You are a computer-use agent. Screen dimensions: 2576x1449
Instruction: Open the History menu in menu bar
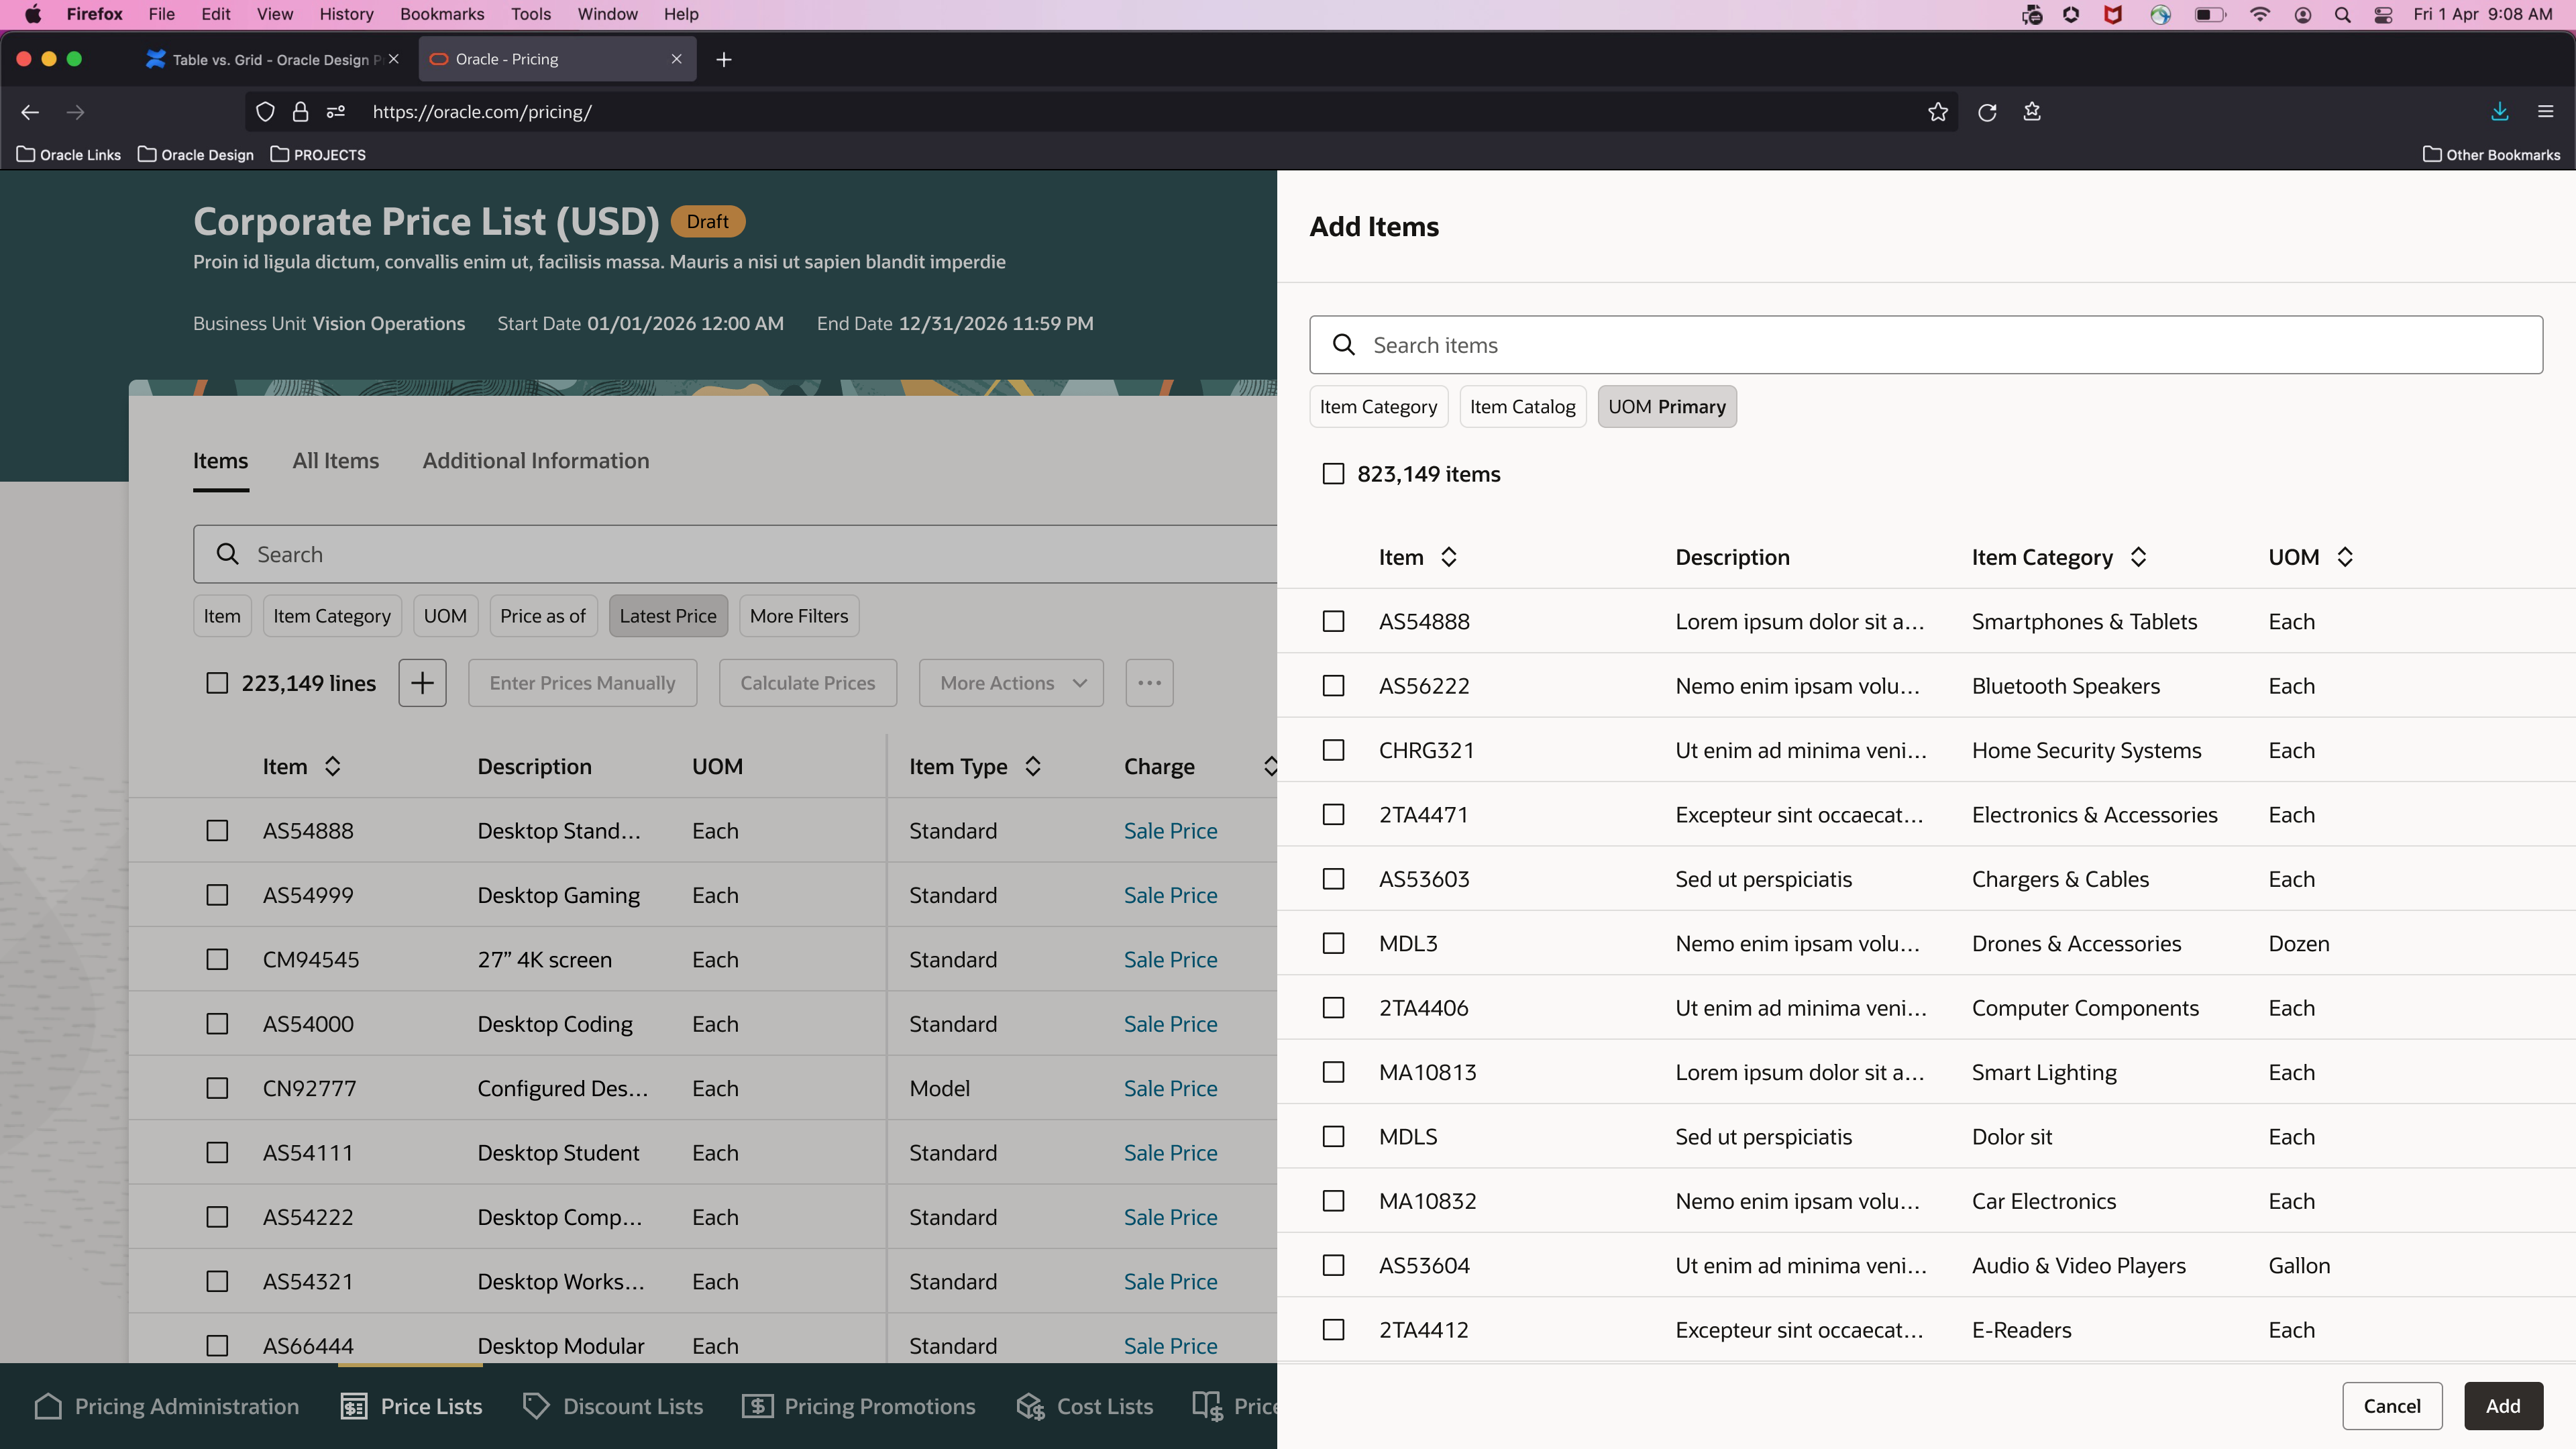tap(346, 14)
